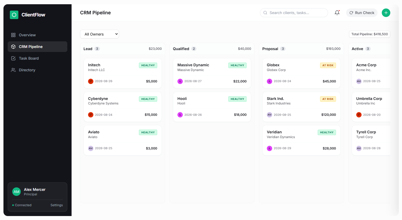Click ST owner avatar on Initech card
Screen dimensions: 402x220
coord(91,81)
